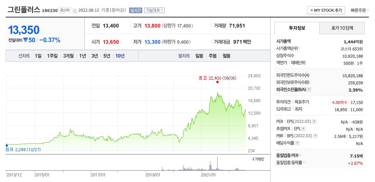Click the 그린플러스 stock name
Viewport: 375px width, 182px height.
pyautogui.click(x=24, y=9)
